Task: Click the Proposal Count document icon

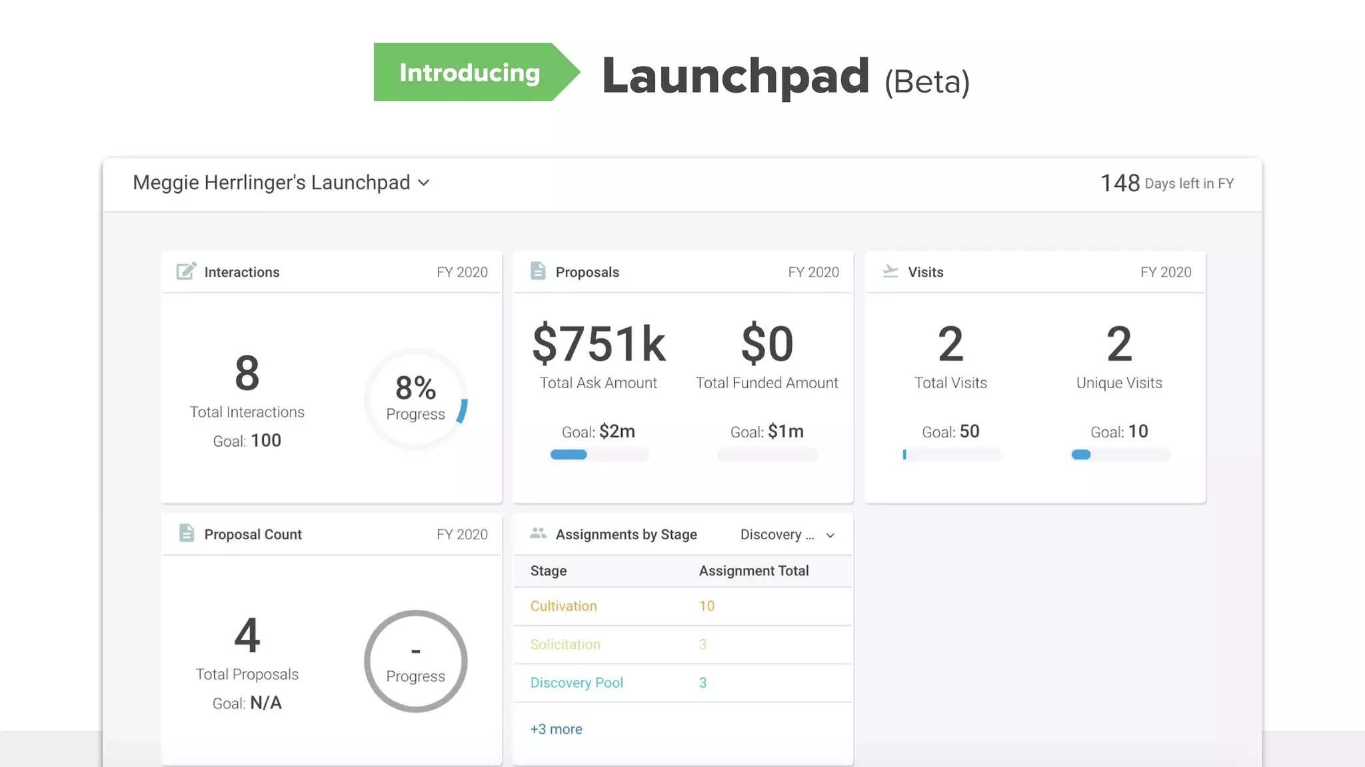Action: coord(187,533)
